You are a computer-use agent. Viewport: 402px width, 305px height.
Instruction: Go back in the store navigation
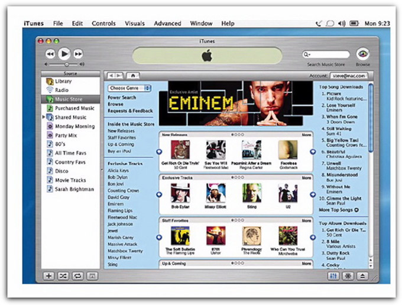coord(111,76)
